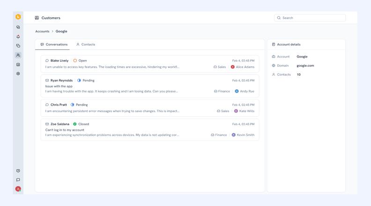371x206 pixels.
Task: Switch to the Contacts tab
Action: [86, 44]
